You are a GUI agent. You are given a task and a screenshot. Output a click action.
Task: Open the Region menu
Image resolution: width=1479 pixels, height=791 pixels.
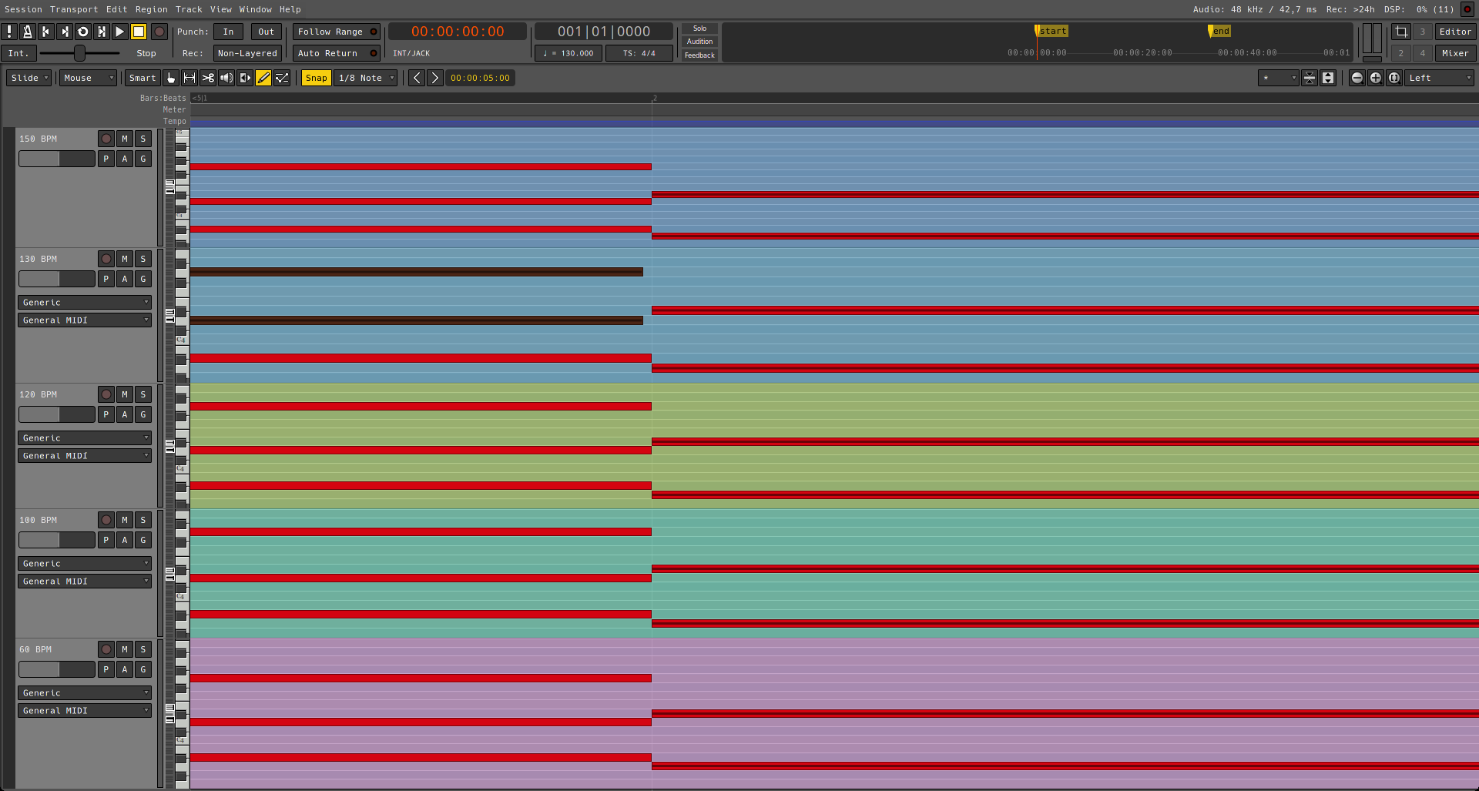[151, 9]
